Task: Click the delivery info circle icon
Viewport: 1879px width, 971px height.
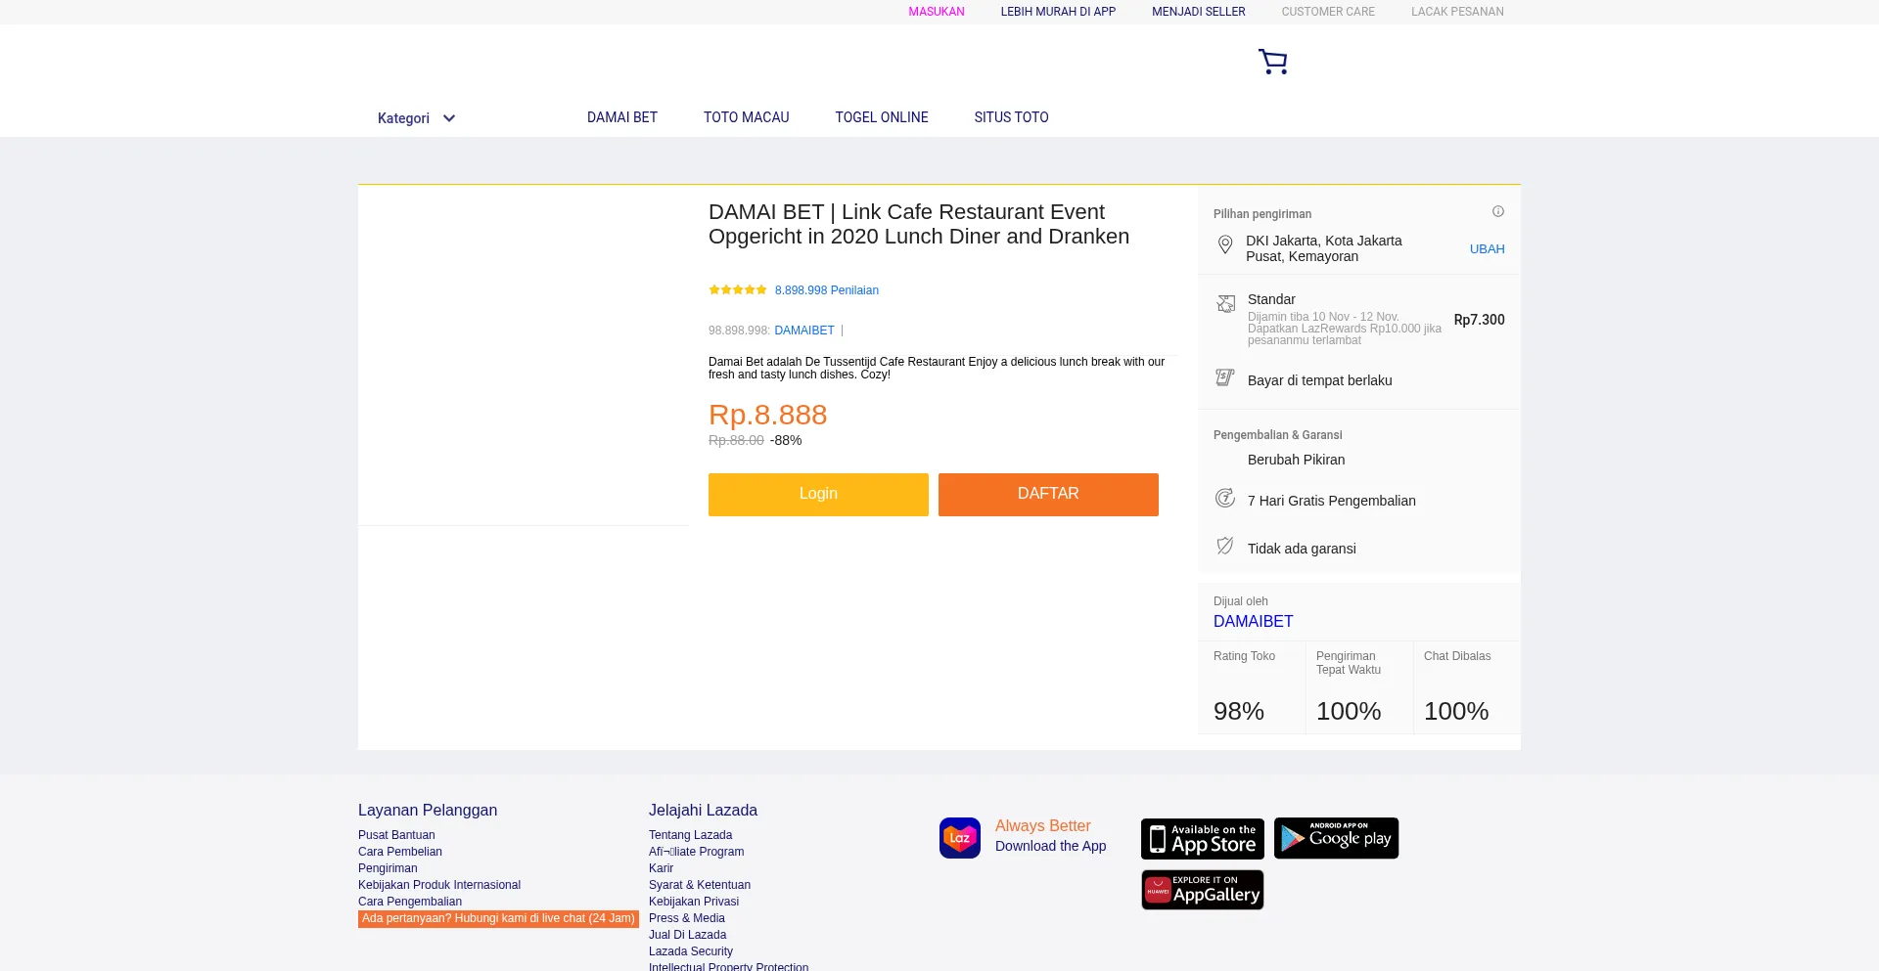Action: click(1497, 211)
